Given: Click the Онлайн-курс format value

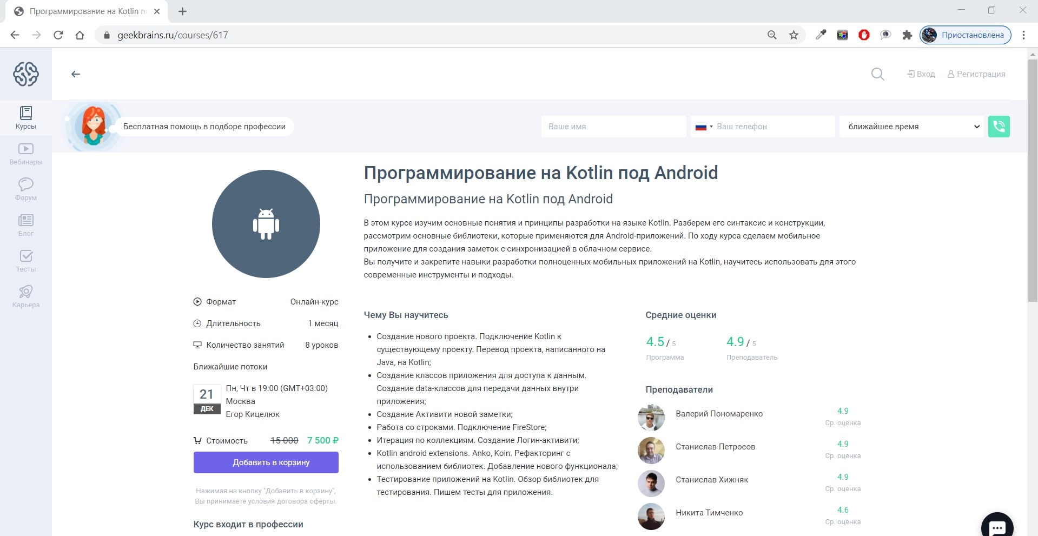Looking at the screenshot, I should click(314, 302).
